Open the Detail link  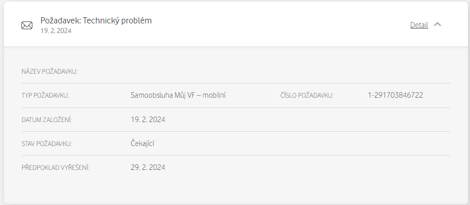coord(419,25)
